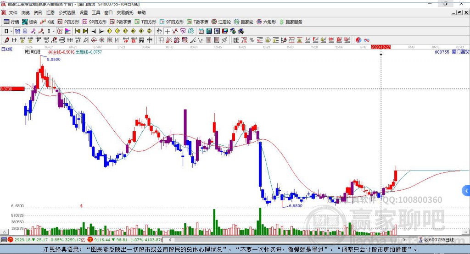Open 赢家服务 service page
Image resolution: width=470 pixels, height=254 pixels.
[291, 22]
